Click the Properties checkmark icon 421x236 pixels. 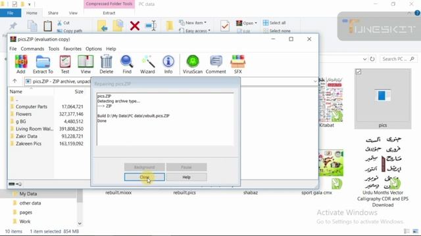pos(225,26)
